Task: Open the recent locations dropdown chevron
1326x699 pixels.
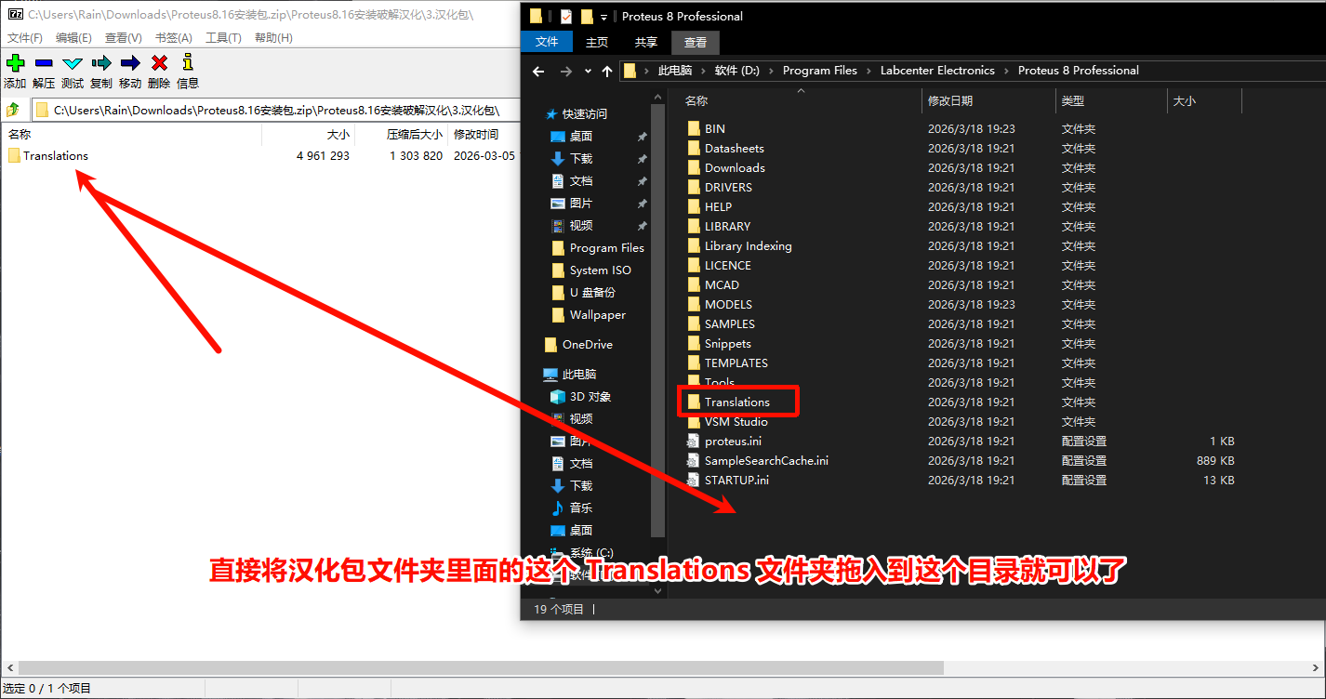Action: click(588, 72)
